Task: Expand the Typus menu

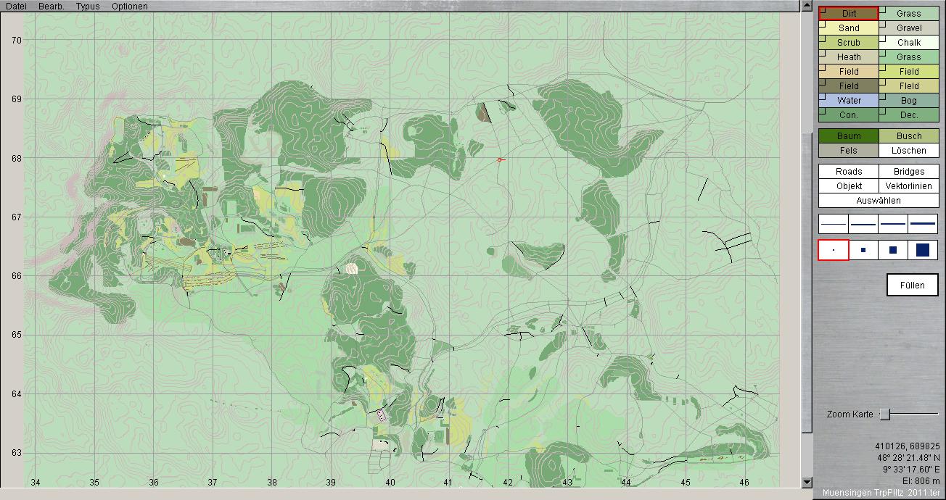Action: 88,7
